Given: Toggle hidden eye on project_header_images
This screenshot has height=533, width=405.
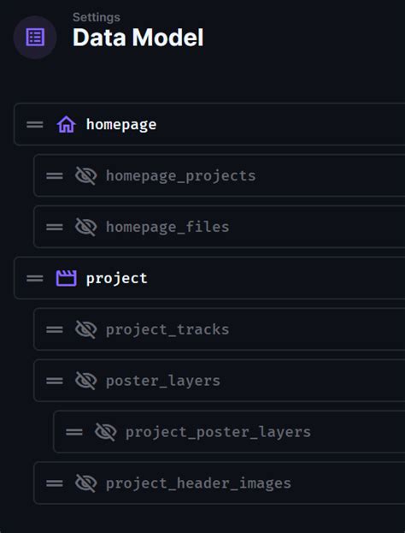Looking at the screenshot, I should (86, 483).
